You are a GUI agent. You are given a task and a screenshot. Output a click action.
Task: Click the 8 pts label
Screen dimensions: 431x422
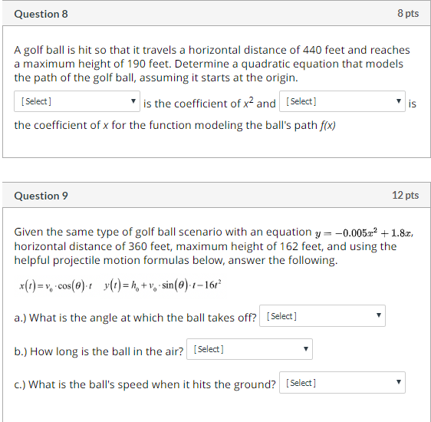pos(408,14)
